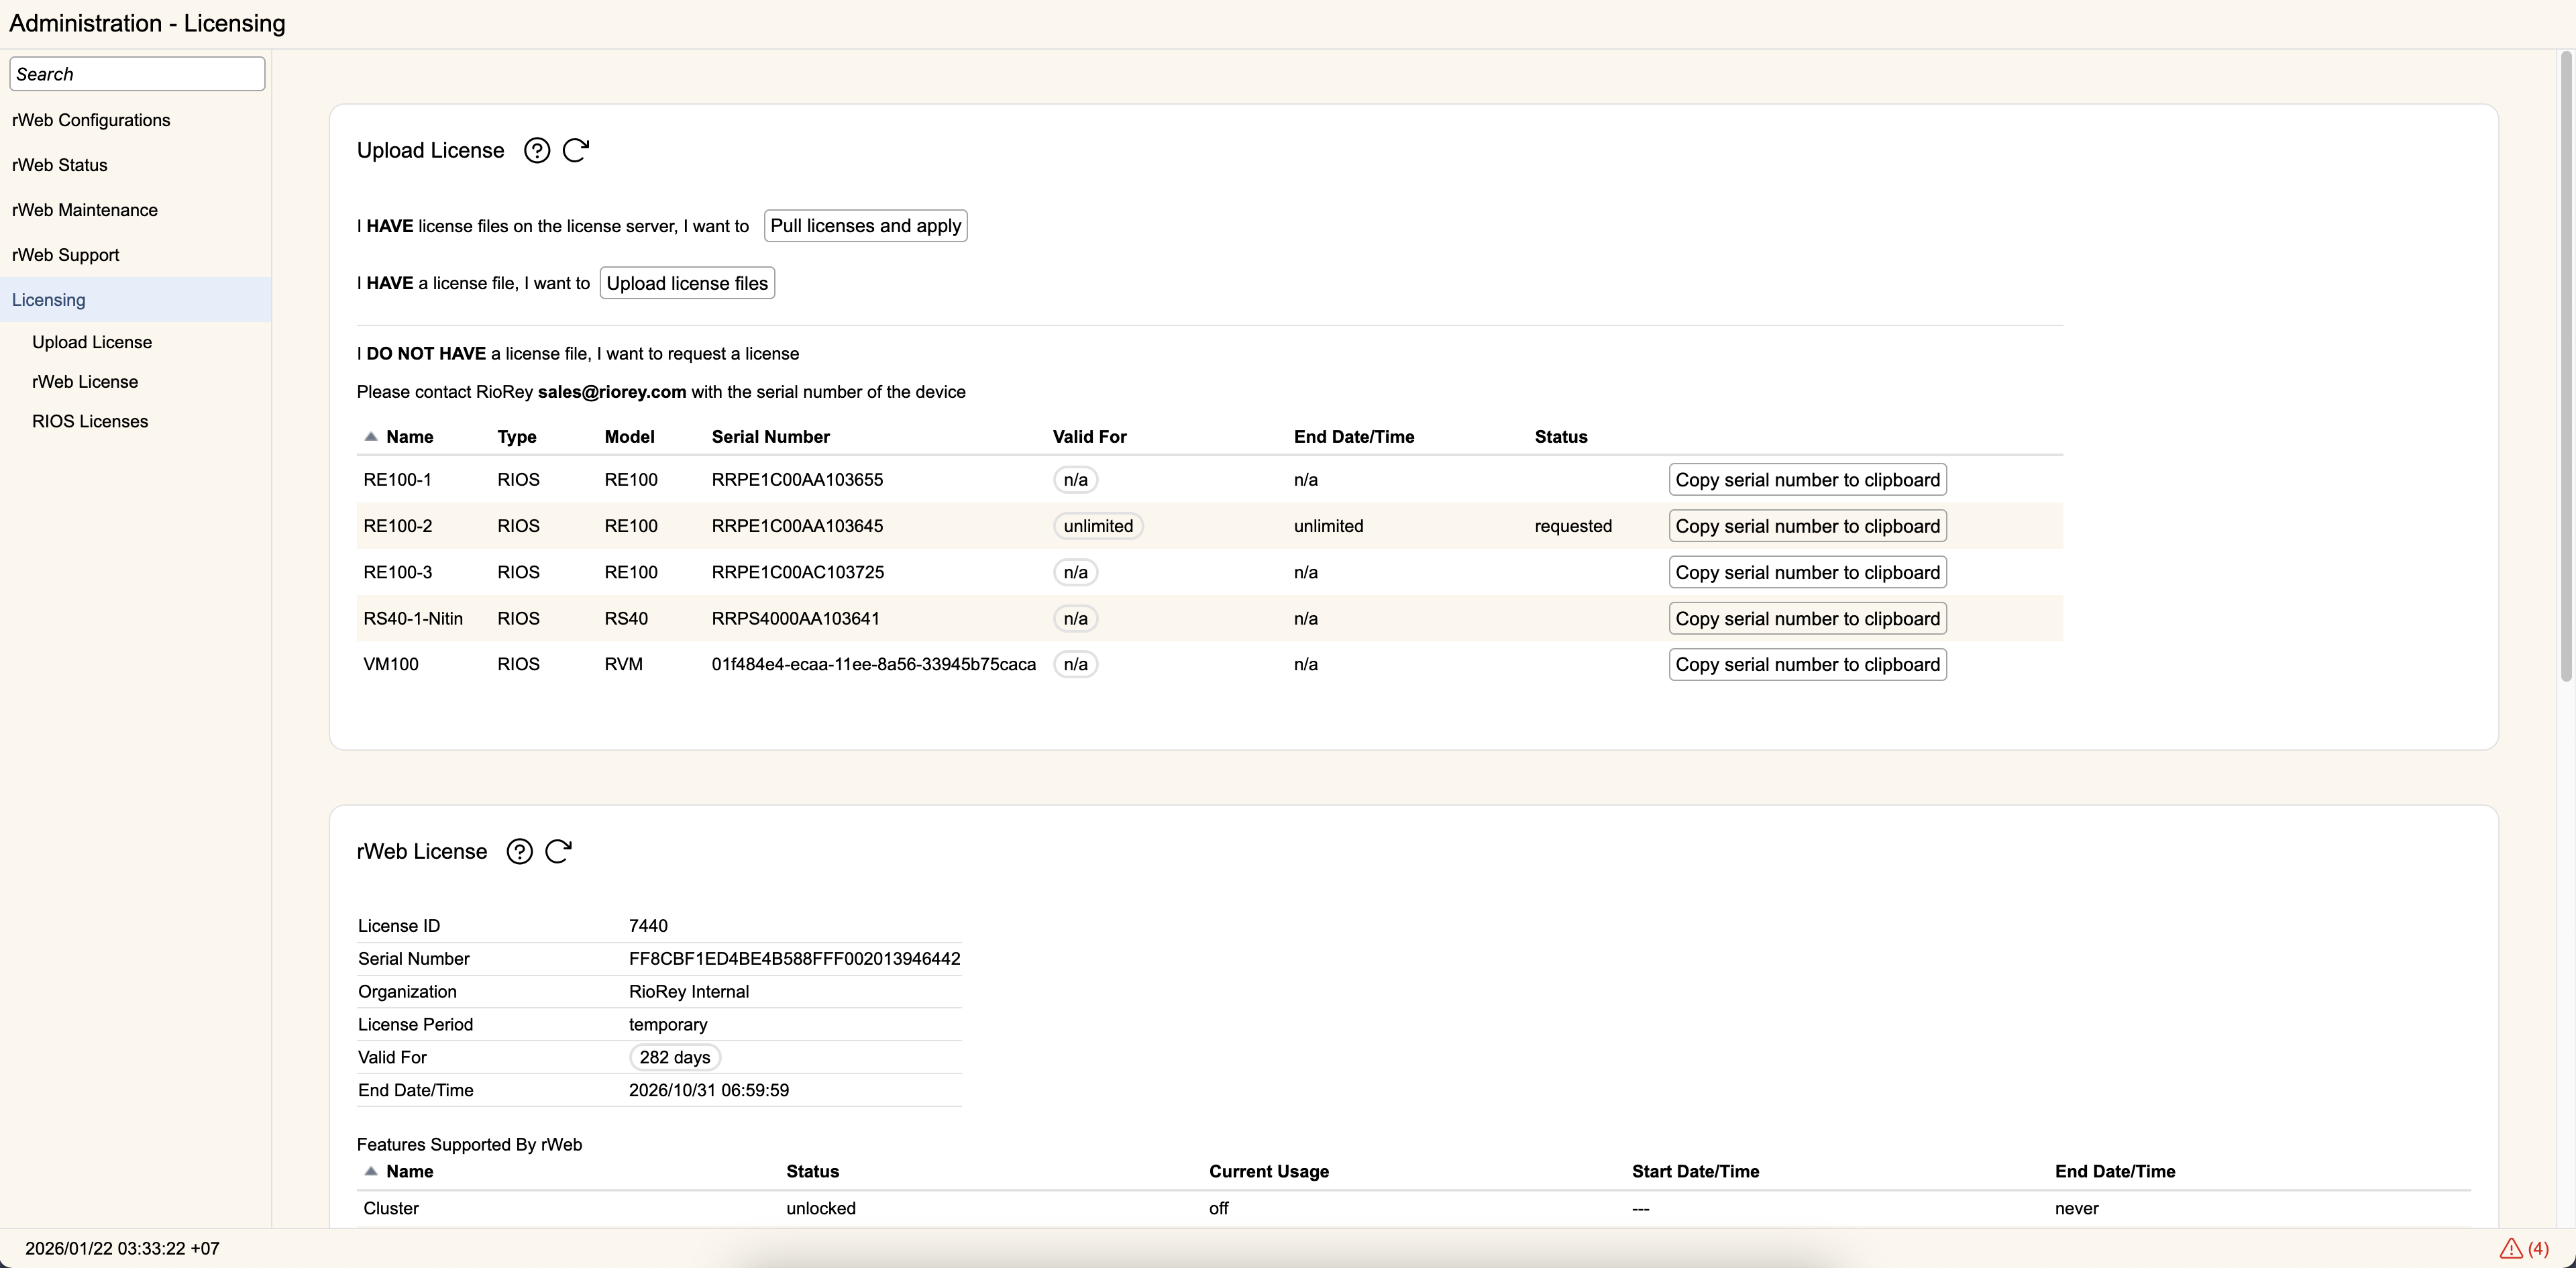Click the unlimited badge for RE100-2

tap(1098, 526)
